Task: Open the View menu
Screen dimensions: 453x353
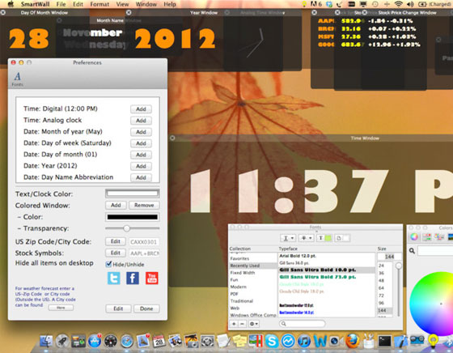Action: [122, 4]
